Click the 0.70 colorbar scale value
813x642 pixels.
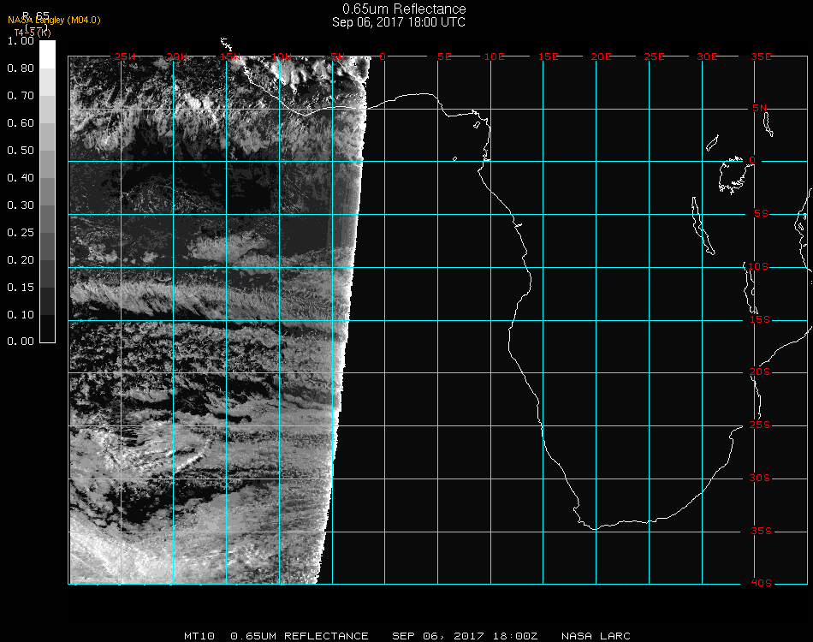click(21, 96)
